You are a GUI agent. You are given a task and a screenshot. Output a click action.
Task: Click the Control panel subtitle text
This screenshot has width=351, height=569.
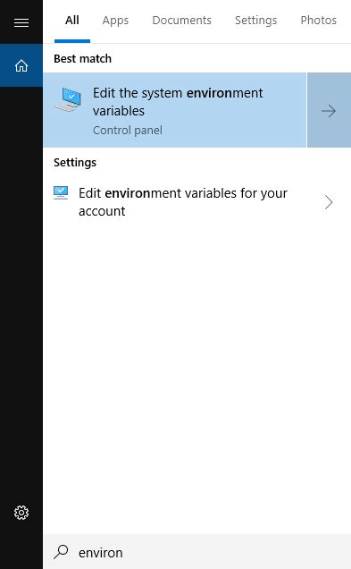[128, 131]
